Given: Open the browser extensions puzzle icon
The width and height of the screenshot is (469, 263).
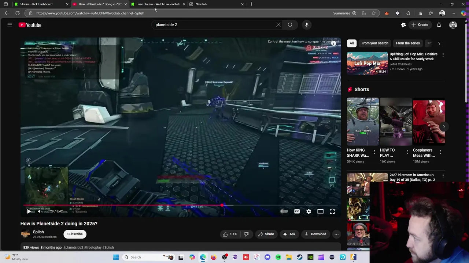Looking at the screenshot, I should click(x=408, y=13).
